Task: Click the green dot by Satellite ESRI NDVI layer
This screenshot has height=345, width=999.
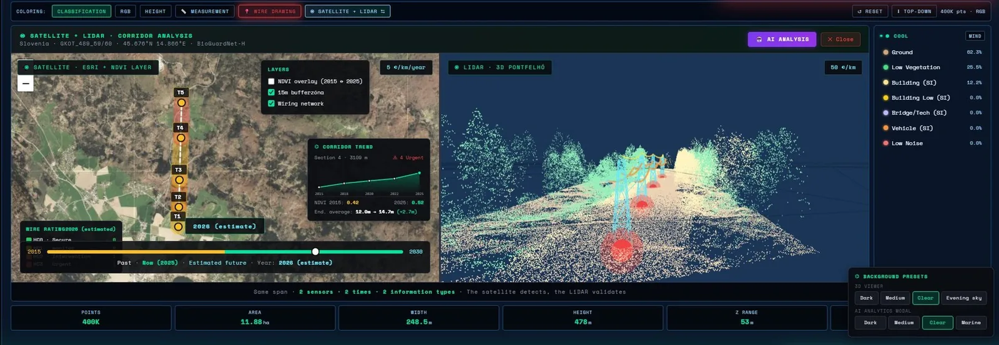Action: 26,67
